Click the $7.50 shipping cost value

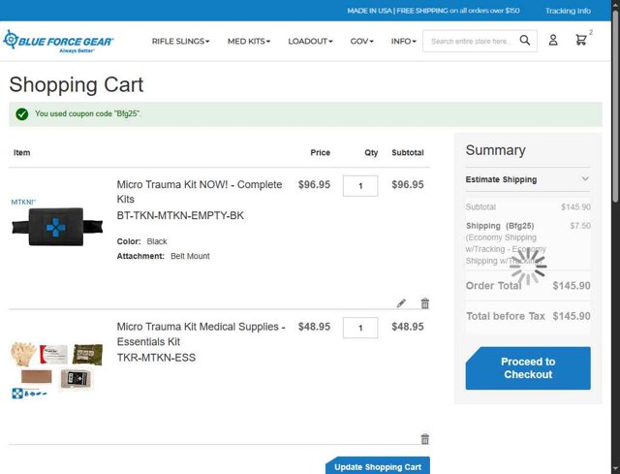pos(580,226)
